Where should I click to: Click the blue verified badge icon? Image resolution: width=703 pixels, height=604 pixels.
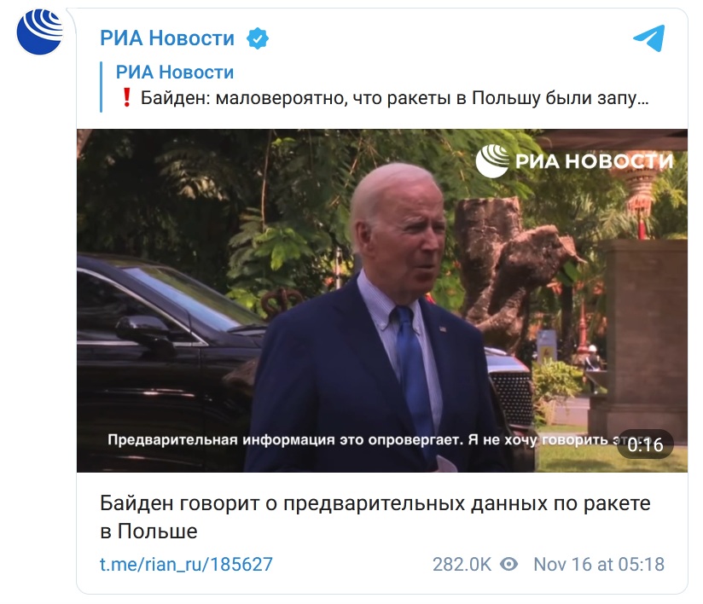pos(258,38)
